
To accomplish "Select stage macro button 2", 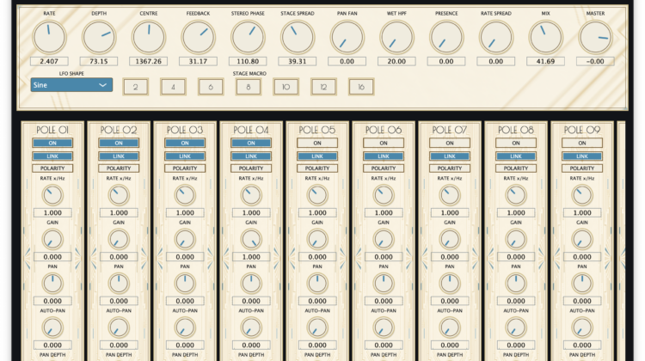I will pyautogui.click(x=135, y=87).
